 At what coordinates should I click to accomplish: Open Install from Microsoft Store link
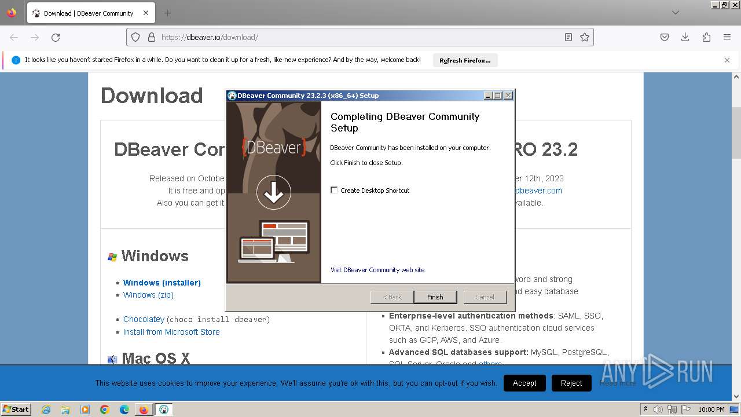171,332
